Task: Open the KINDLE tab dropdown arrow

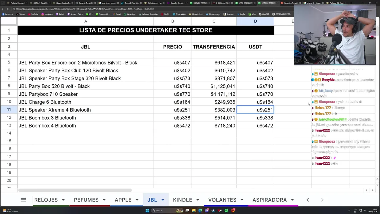Action: (197, 200)
